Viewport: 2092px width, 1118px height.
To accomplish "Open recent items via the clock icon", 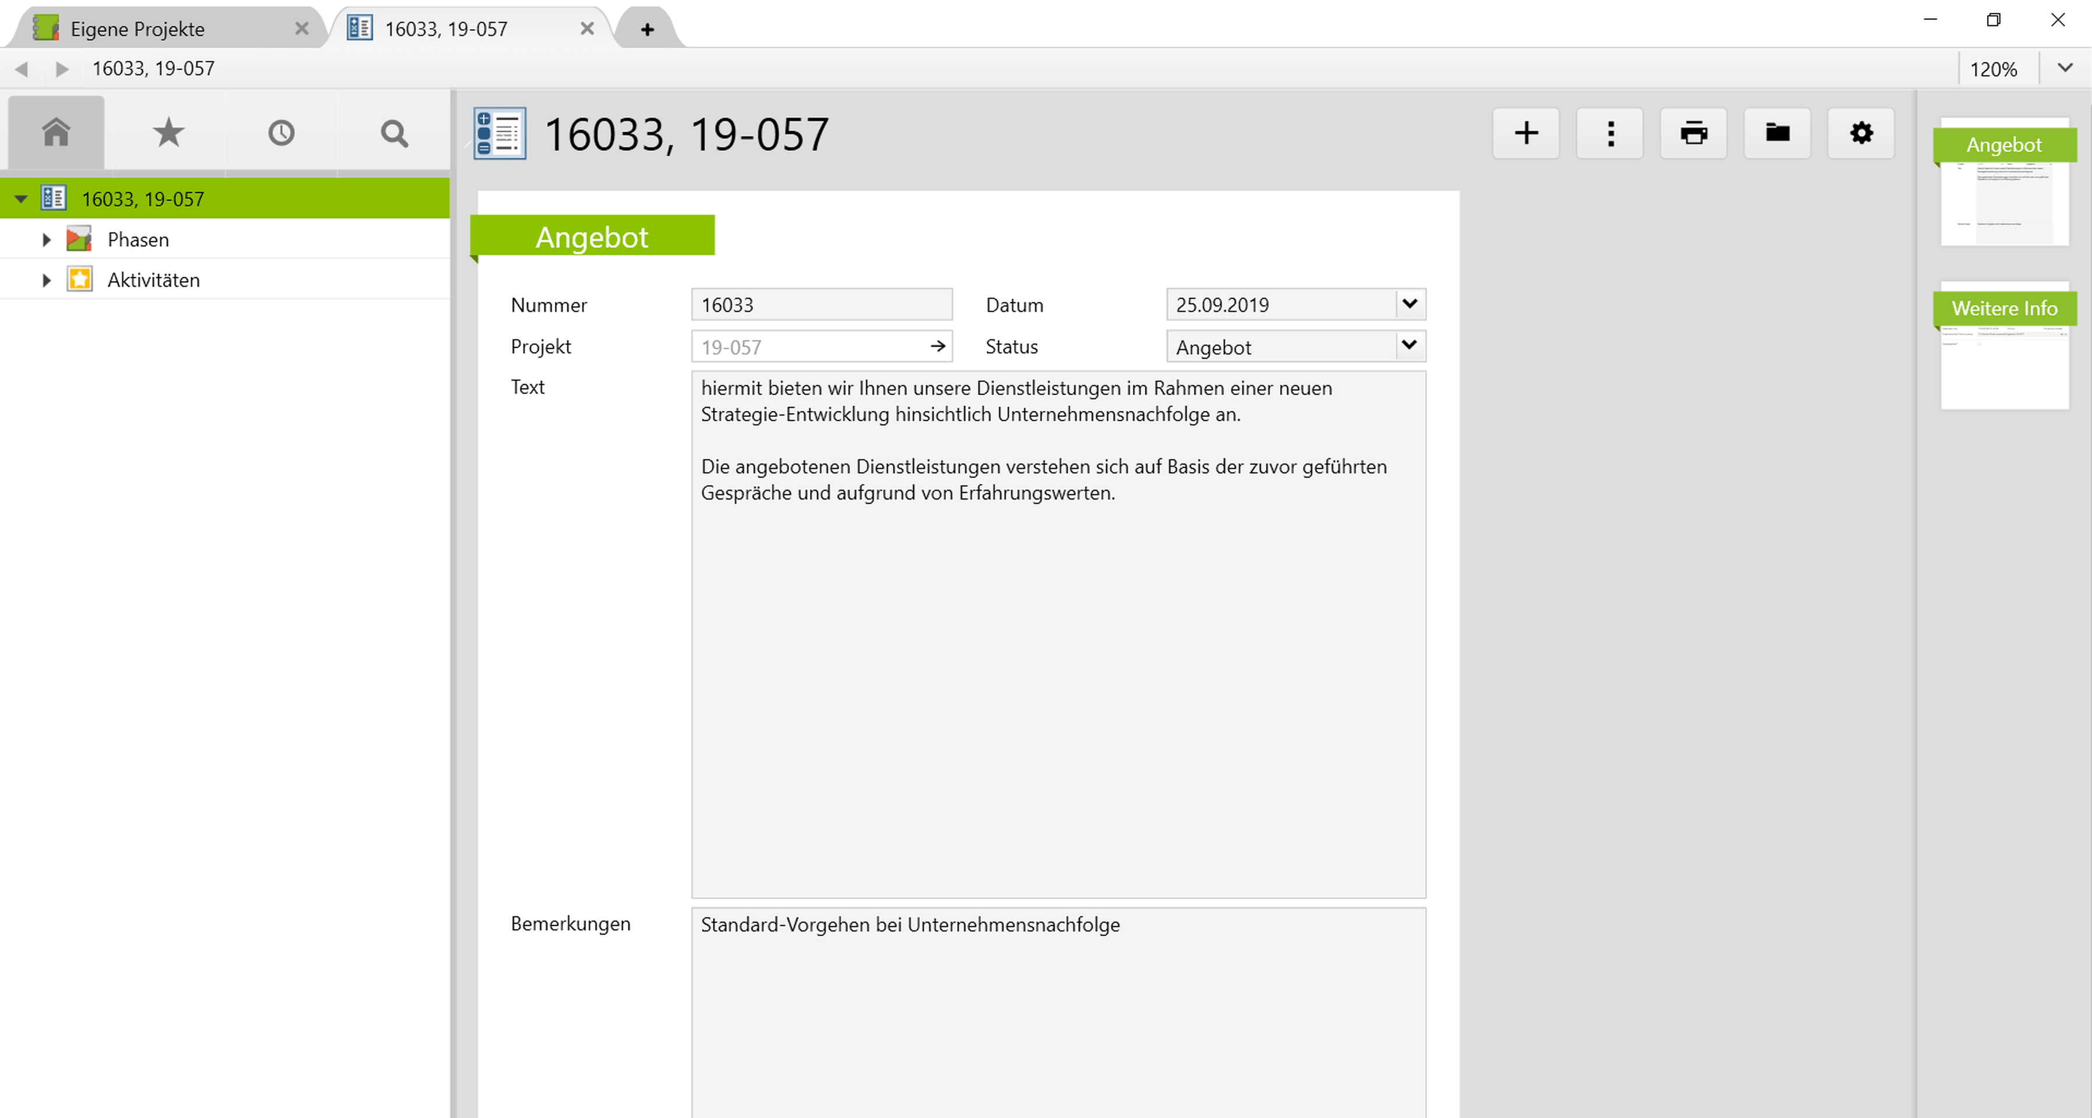I will coord(280,132).
